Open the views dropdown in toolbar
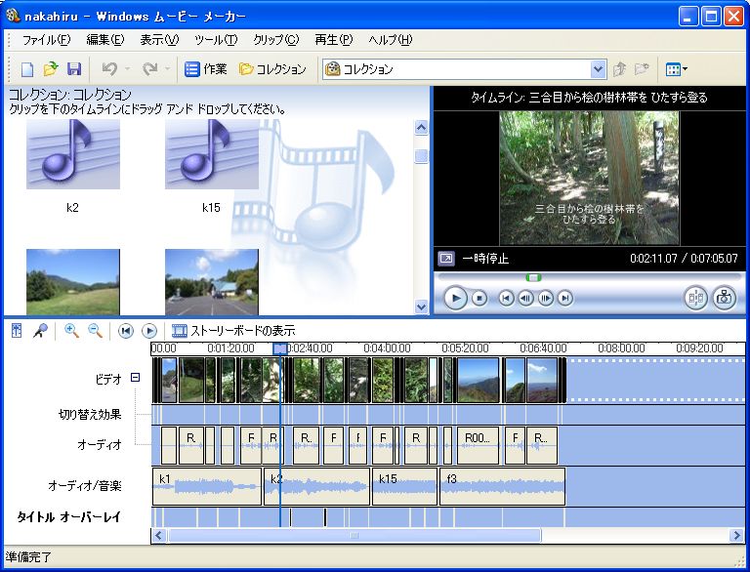The image size is (750, 572). (676, 69)
